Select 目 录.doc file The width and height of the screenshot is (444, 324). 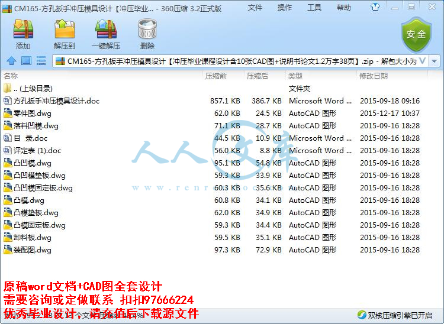point(213,138)
